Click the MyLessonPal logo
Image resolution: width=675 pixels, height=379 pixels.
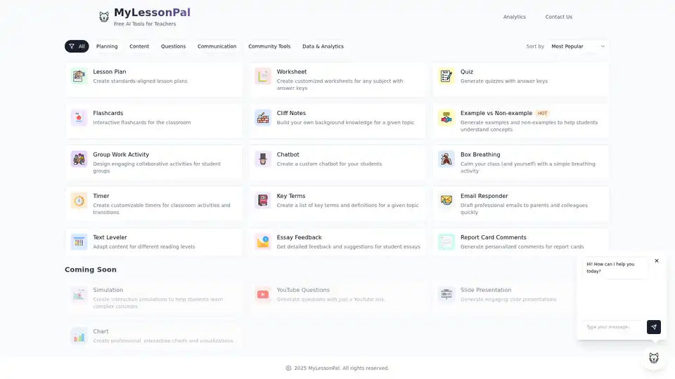(x=144, y=17)
